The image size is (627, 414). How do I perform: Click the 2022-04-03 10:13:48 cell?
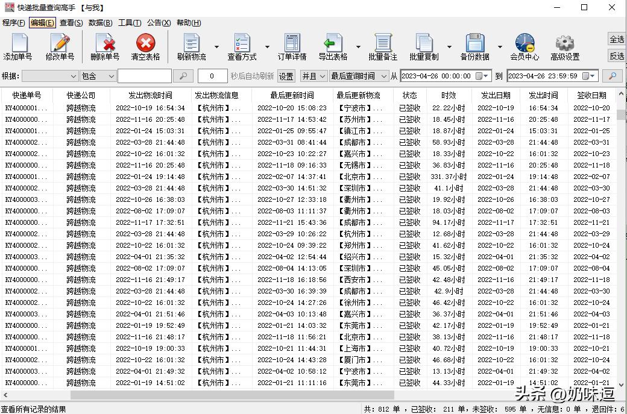292,314
